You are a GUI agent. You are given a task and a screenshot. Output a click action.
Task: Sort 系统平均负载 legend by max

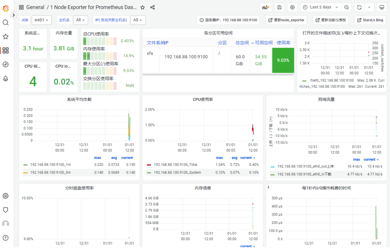(97, 158)
